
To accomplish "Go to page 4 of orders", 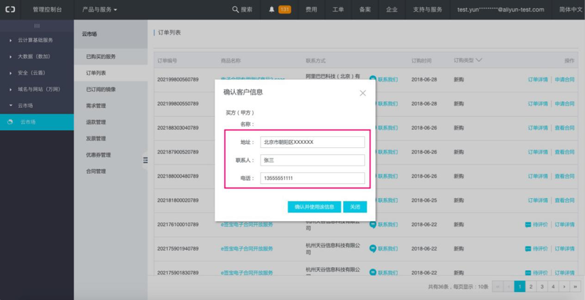I will [553, 286].
